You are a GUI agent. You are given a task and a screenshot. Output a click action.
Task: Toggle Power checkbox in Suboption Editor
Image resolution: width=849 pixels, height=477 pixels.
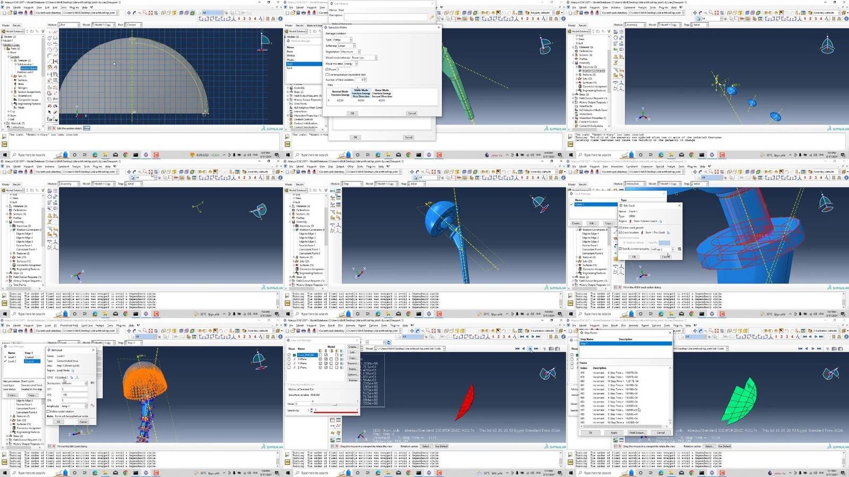tap(327, 70)
